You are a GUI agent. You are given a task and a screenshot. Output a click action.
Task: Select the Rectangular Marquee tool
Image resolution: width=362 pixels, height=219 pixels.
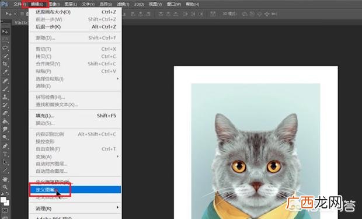pyautogui.click(x=5, y=40)
